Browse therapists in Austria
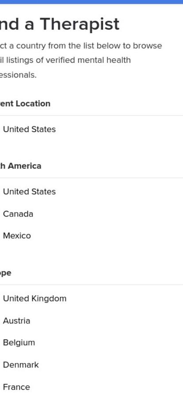 pos(16,321)
